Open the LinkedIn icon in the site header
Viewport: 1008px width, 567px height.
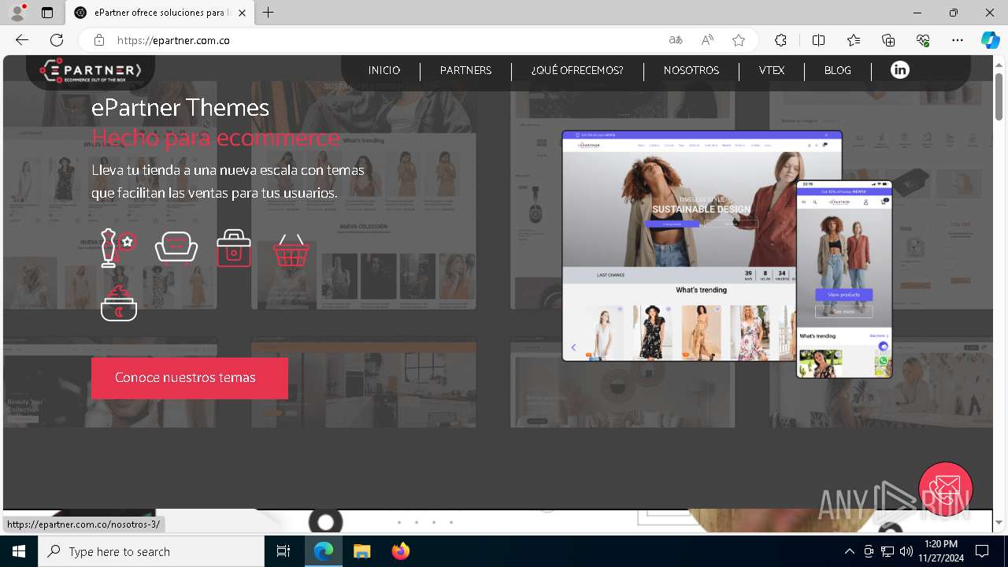point(899,70)
